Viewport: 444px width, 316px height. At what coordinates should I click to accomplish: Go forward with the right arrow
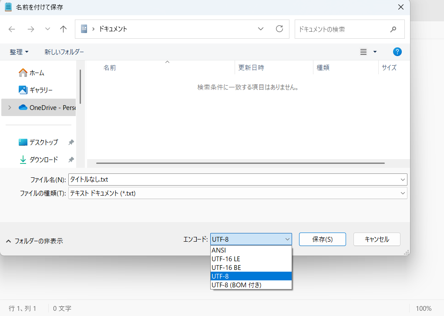30,29
